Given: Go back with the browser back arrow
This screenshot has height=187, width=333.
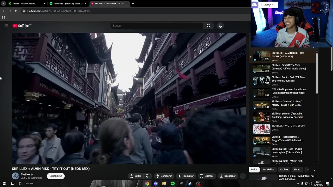Looking at the screenshot, I should 4,11.
